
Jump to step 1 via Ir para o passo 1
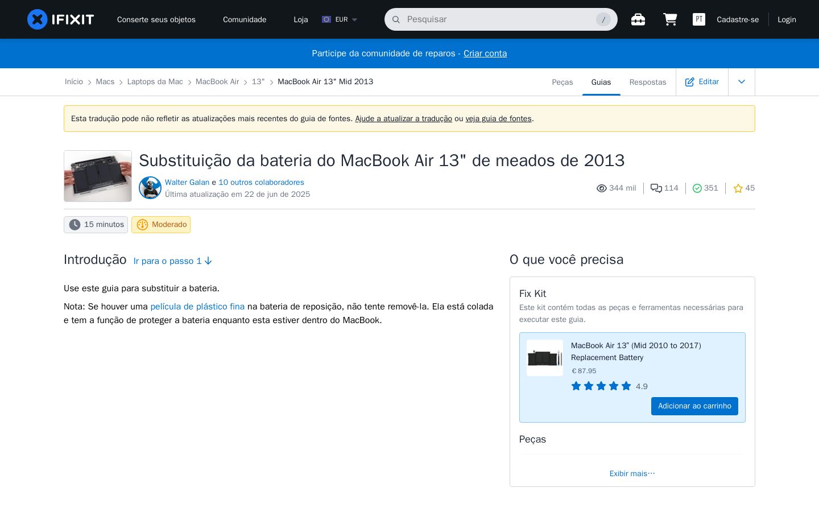click(x=173, y=261)
